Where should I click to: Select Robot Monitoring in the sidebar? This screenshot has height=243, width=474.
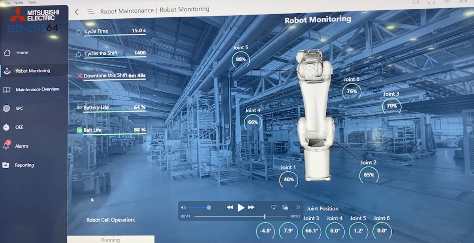pos(33,71)
